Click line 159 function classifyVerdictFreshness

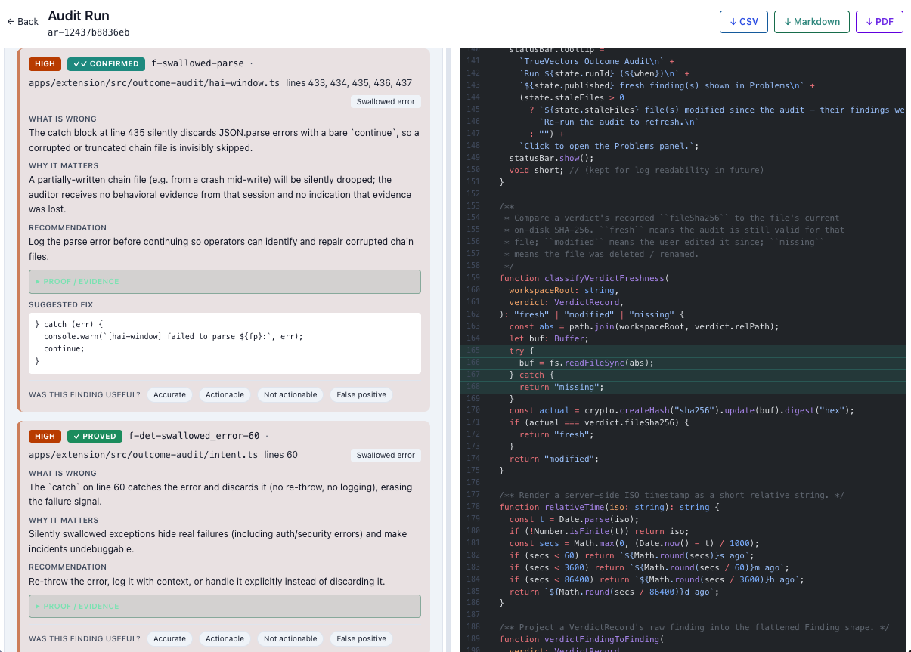click(x=683, y=278)
